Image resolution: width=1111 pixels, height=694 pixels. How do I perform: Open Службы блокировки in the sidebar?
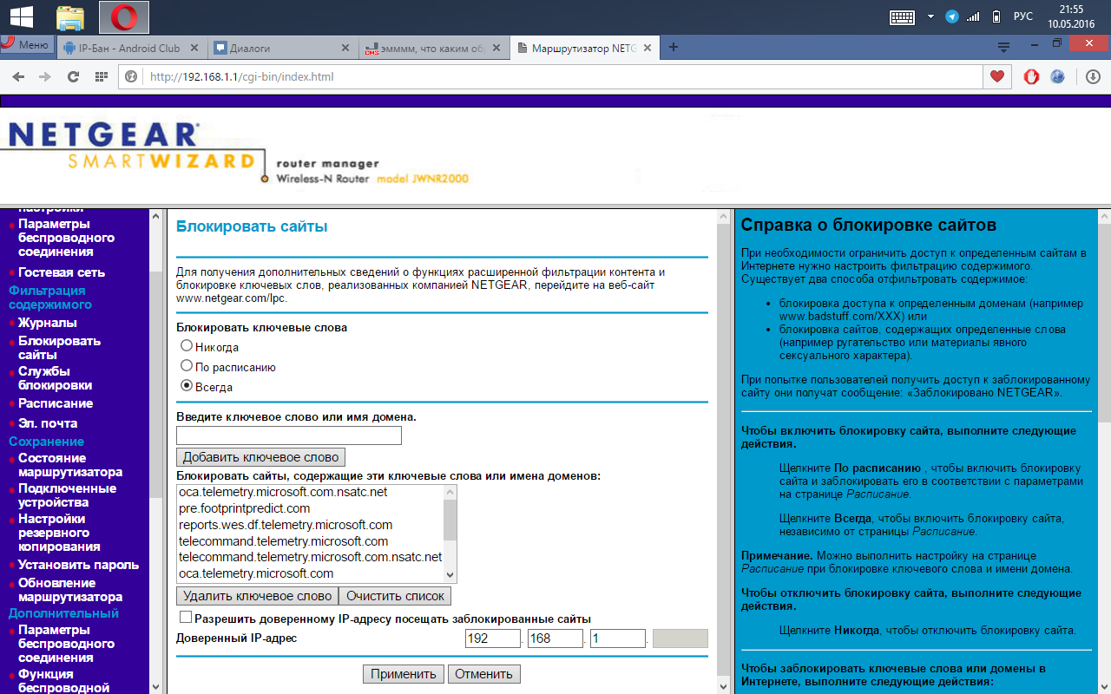56,378
